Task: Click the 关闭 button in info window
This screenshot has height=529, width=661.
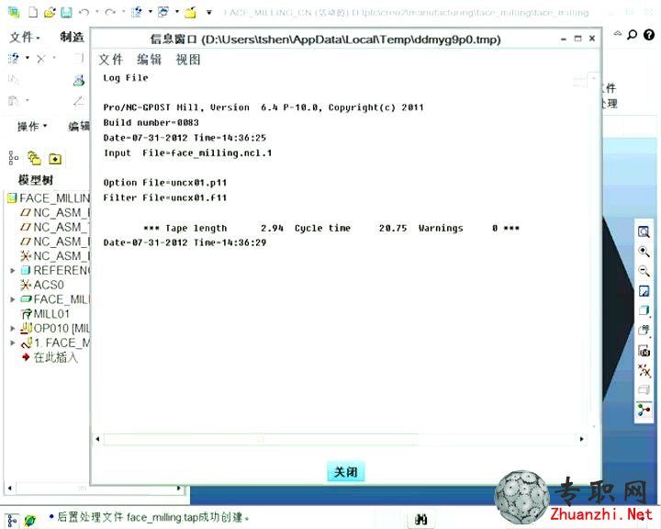Action: coord(346,472)
